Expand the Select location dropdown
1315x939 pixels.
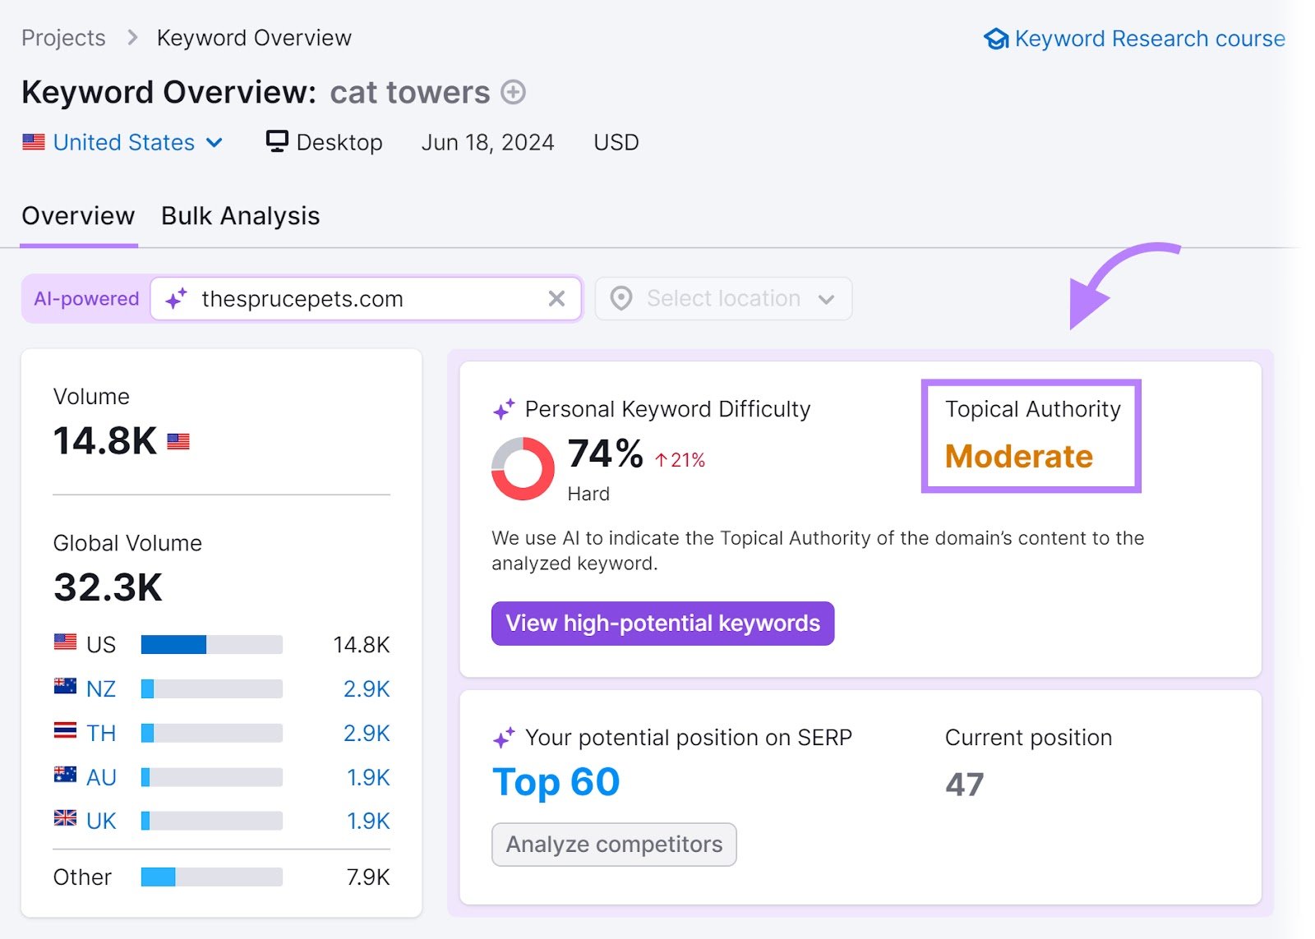pos(722,298)
